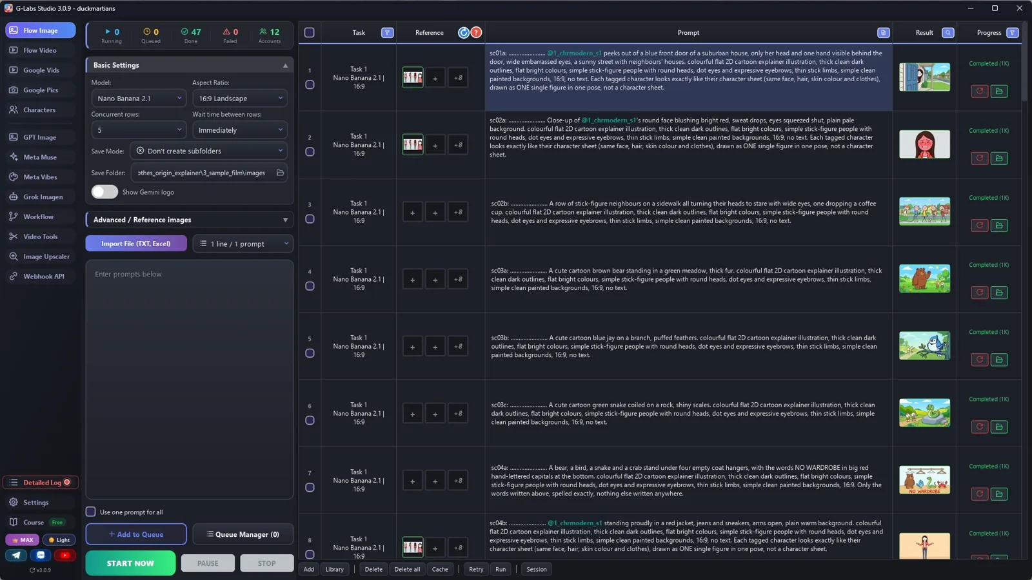Open the output folder icon for row 2
The image size is (1032, 580).
pos(999,159)
